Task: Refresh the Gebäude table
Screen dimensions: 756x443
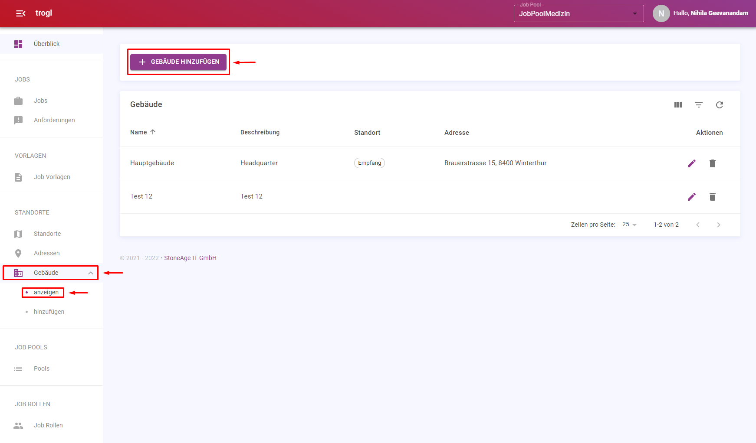Action: (x=720, y=105)
